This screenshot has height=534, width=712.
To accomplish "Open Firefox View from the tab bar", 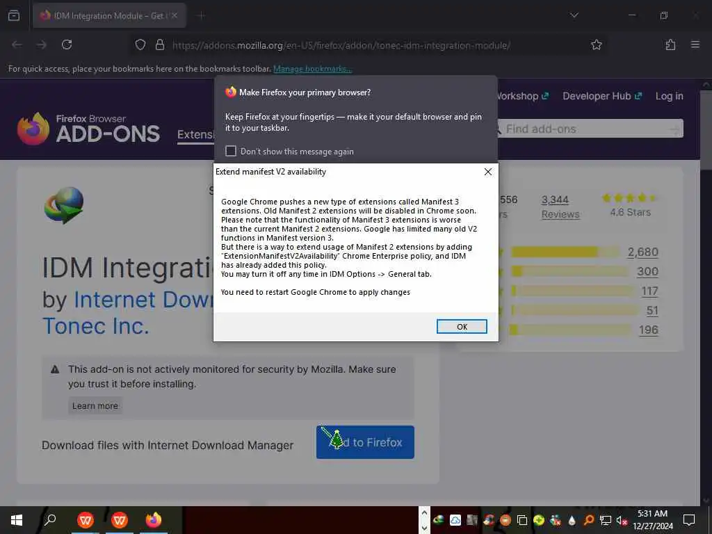I will pyautogui.click(x=14, y=15).
